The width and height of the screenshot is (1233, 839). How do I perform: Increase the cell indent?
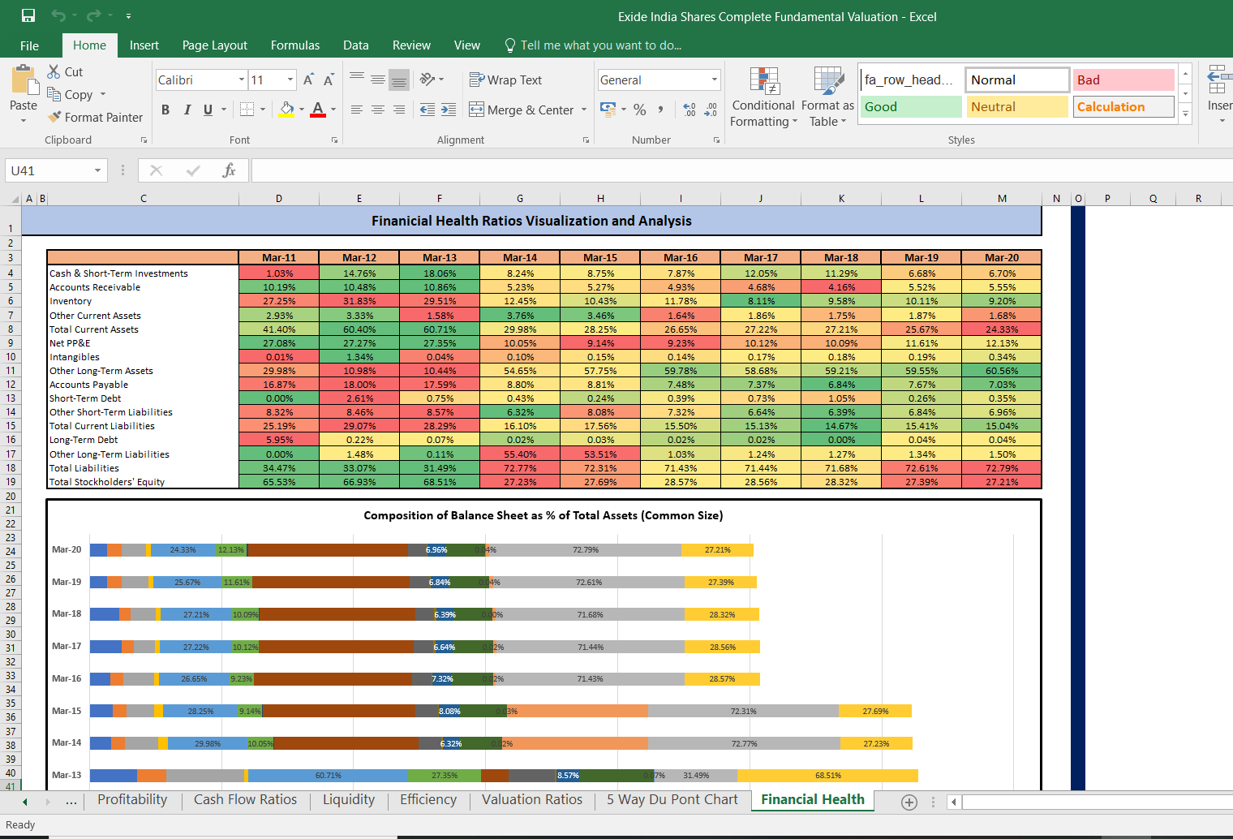pyautogui.click(x=449, y=110)
